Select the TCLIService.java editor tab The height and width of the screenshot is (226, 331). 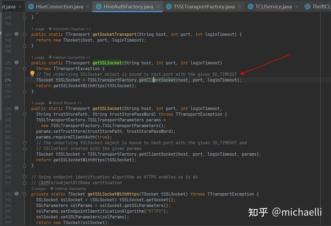273,7
